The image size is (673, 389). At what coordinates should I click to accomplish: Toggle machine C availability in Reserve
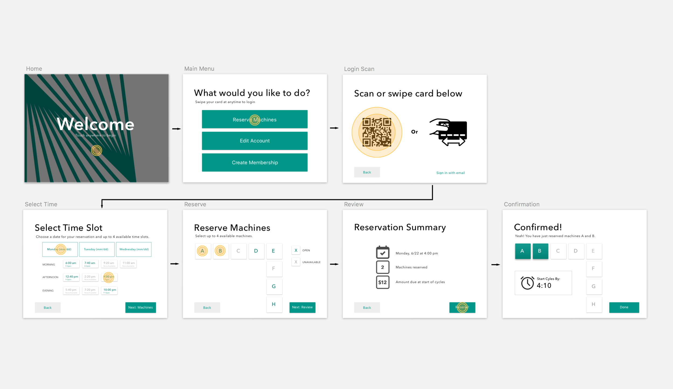click(x=239, y=251)
